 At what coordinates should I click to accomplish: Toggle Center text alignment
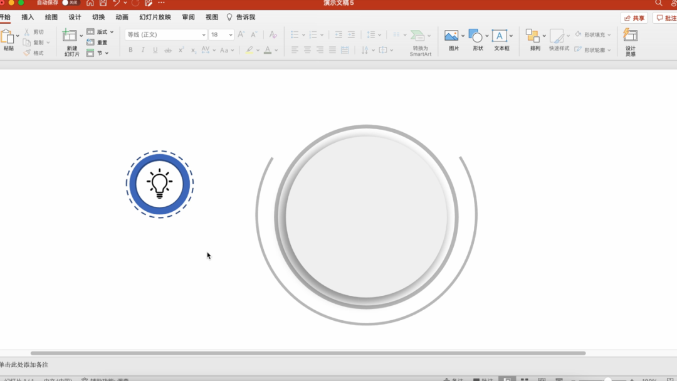click(307, 50)
